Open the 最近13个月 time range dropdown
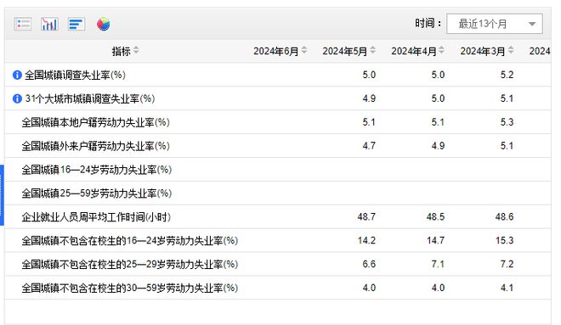Screen dimensions: 561x325 (x=495, y=24)
